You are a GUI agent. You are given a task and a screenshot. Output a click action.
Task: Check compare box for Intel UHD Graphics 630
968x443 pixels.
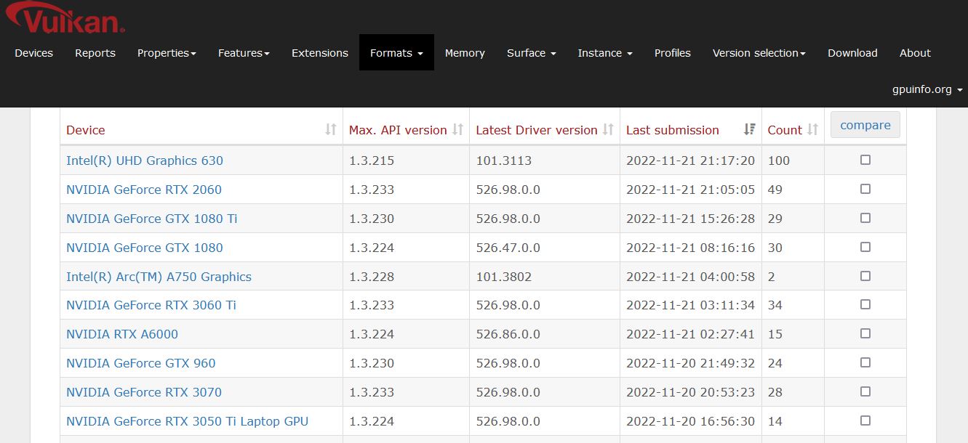pos(865,160)
